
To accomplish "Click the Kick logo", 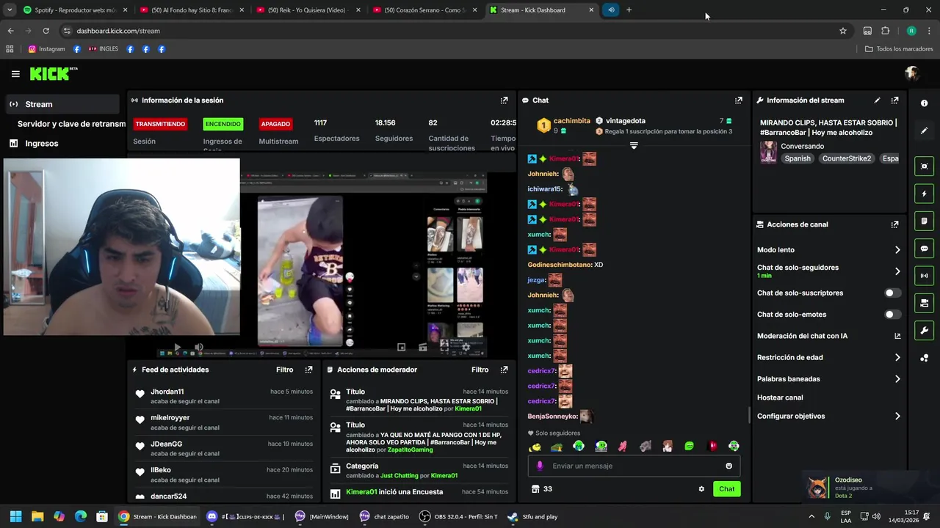I will (53, 73).
